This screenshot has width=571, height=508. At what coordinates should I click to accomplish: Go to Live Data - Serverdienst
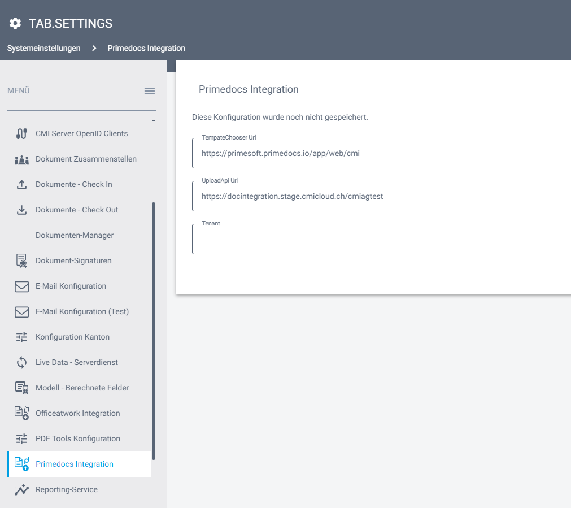[x=79, y=363]
